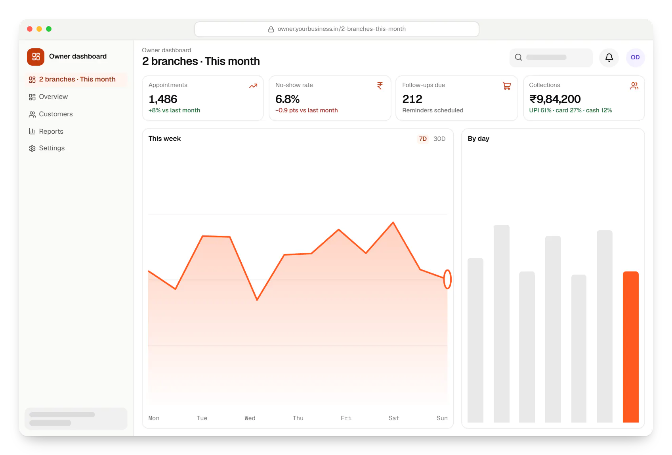
Task: Open '2 branches · This month' sidebar item
Action: [x=76, y=80]
